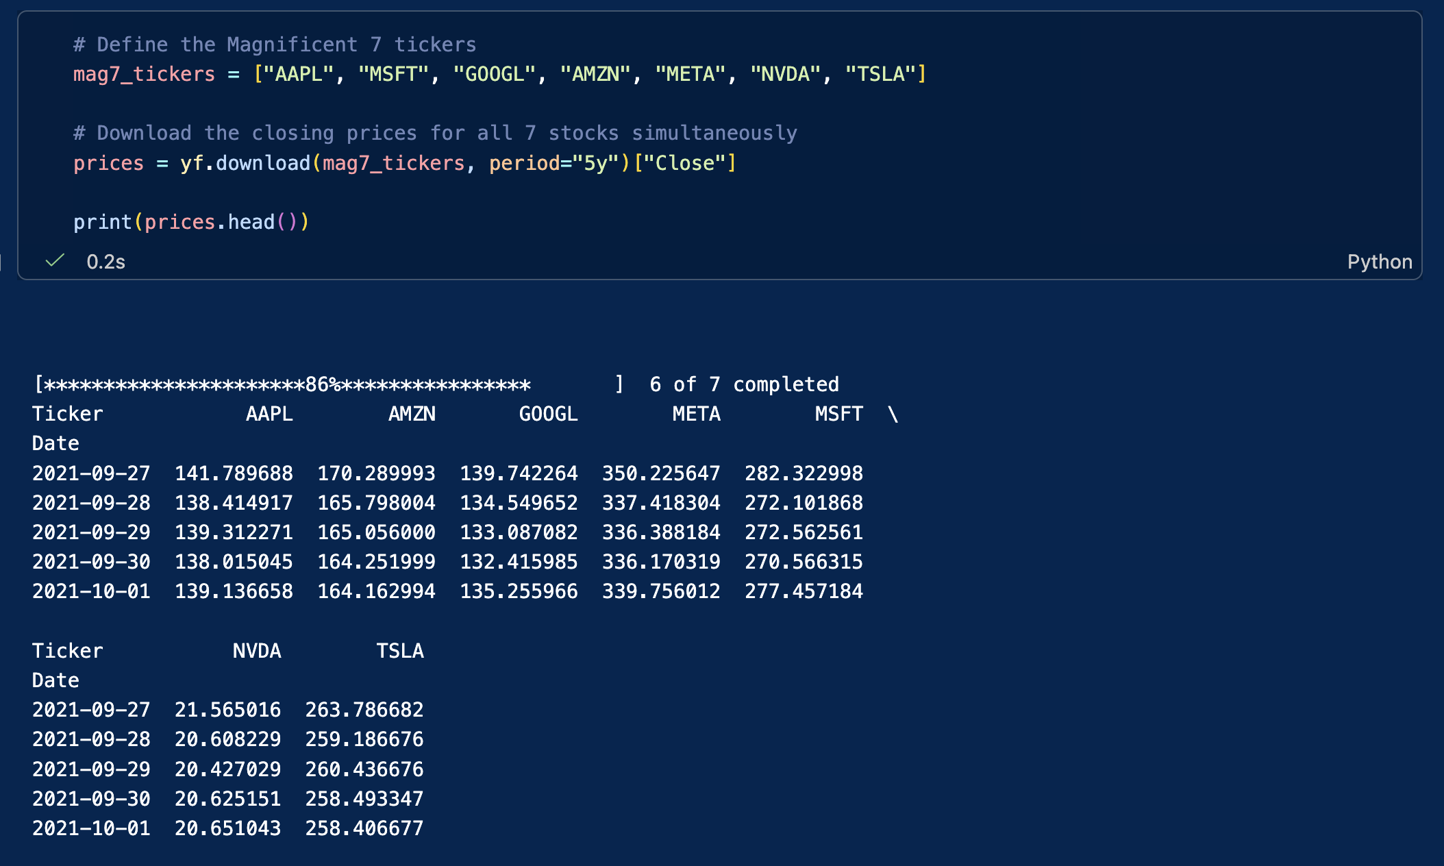This screenshot has width=1444, height=866.
Task: Click NVDA value 21.565016
Action: pyautogui.click(x=227, y=710)
